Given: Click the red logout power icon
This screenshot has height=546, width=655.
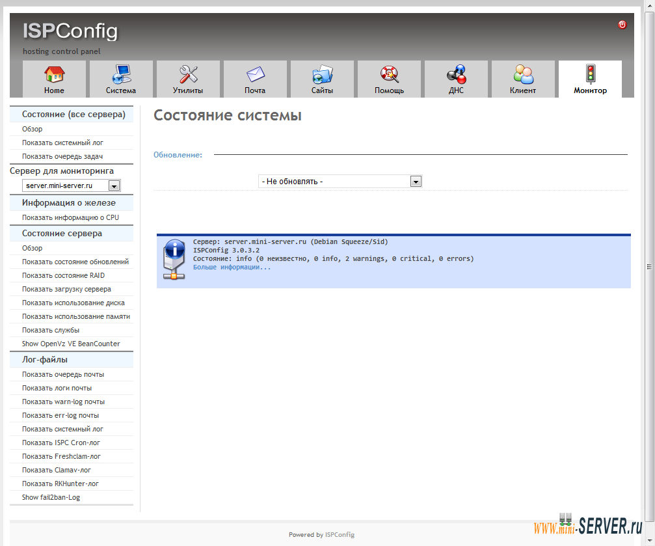Looking at the screenshot, I should pos(622,25).
